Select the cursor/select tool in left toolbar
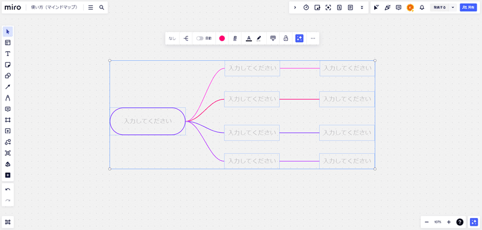Viewport: 482px width, 230px height. pos(8,32)
